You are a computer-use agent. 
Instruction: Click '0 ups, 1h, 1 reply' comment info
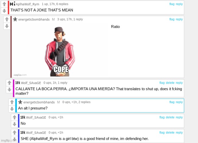[x=55, y=83]
